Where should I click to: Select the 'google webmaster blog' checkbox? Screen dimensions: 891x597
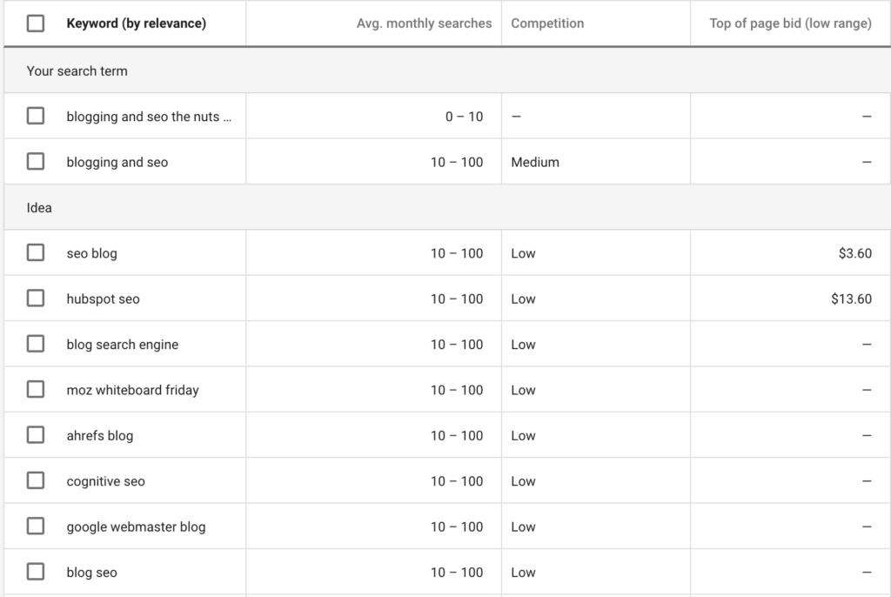(36, 527)
